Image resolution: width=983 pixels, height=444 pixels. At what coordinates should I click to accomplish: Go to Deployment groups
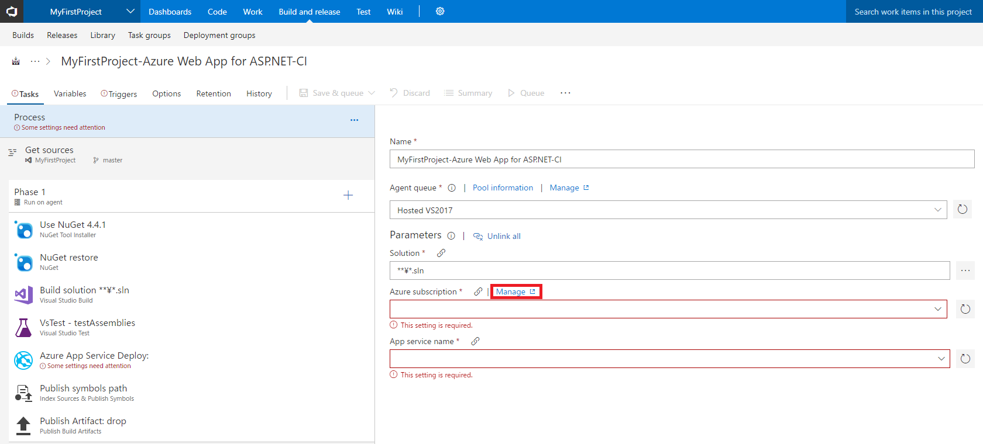219,35
